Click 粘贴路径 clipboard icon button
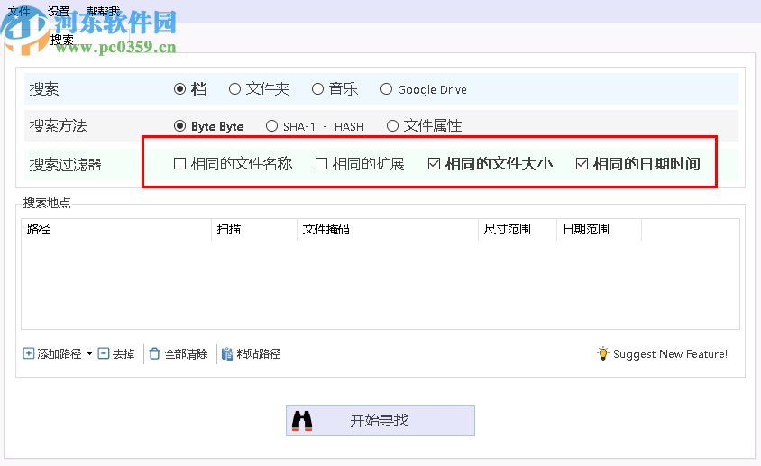 [251, 353]
